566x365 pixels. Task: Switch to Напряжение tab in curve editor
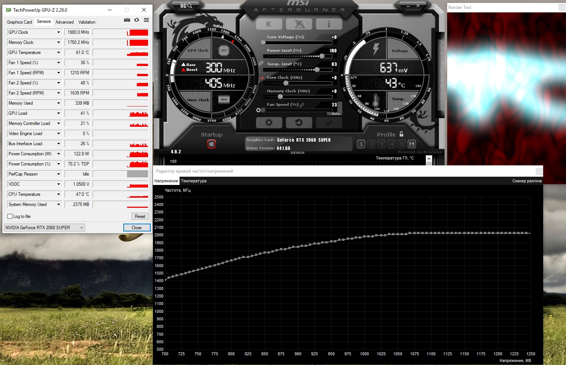click(166, 181)
